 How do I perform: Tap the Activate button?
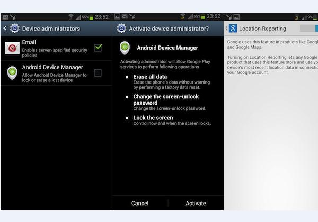[x=196, y=203]
